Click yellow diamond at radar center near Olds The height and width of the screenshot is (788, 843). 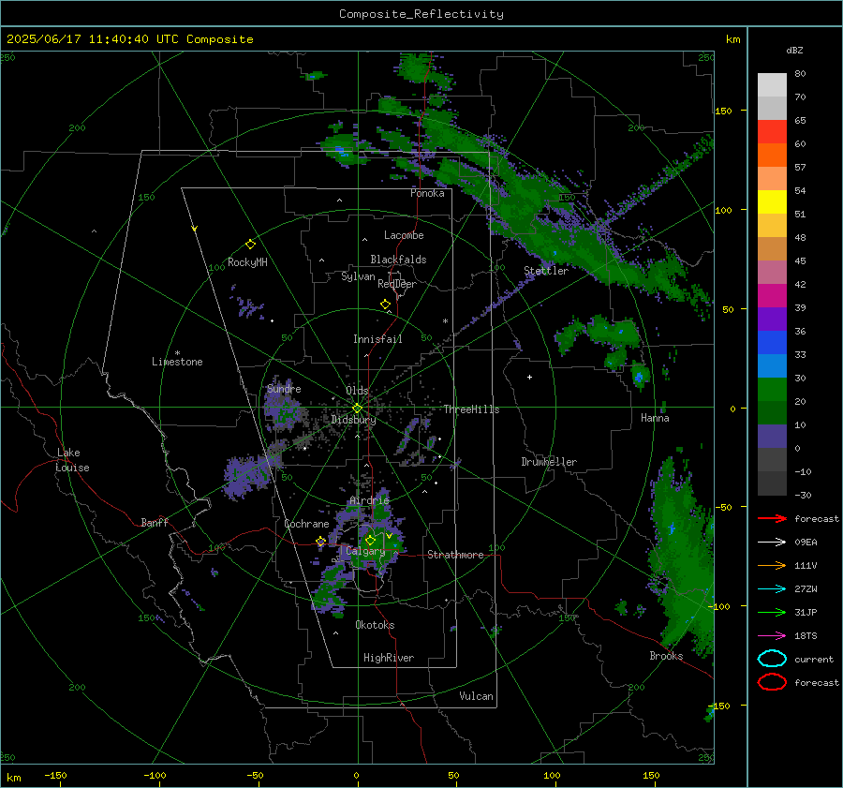[x=357, y=409]
